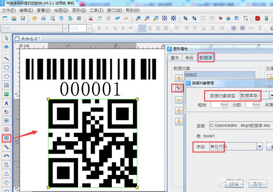273x192 pixels.
Task: Click the New document icon
Action: [5, 18]
